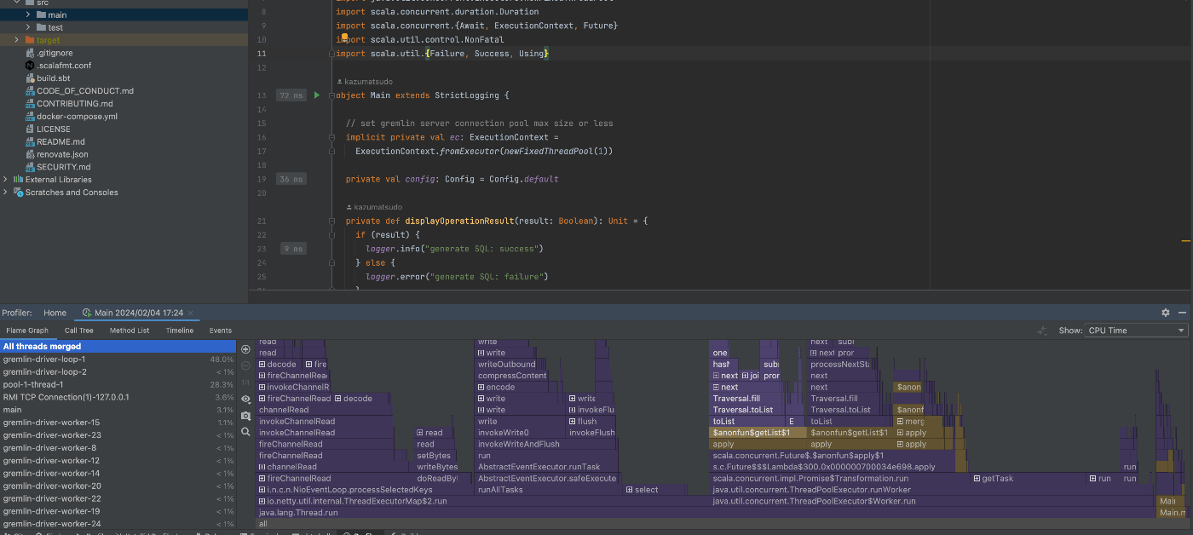Screen dimensions: 1193x535
Task: Close the Main 2024/02/04 17:24 profiler tab
Action: (x=190, y=314)
